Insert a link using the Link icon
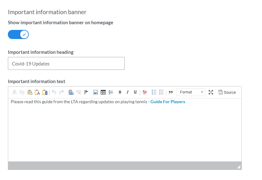 click(x=71, y=92)
